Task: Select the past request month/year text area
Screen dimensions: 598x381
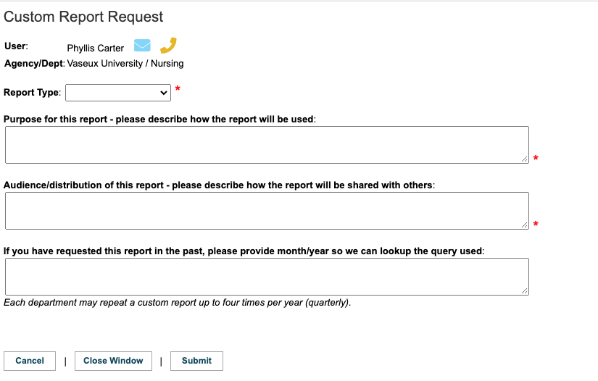Action: (x=267, y=277)
